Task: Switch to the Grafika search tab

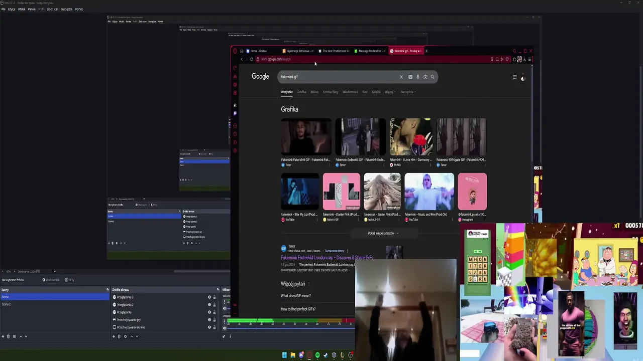Action: click(x=301, y=92)
